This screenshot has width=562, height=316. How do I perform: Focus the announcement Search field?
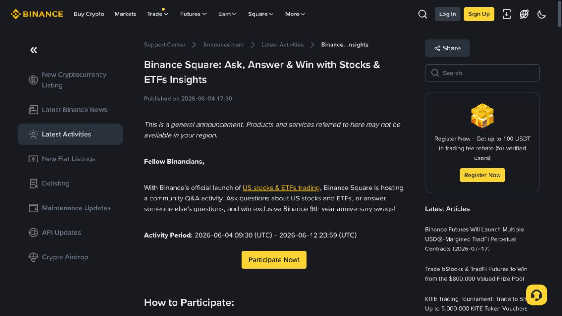(482, 73)
